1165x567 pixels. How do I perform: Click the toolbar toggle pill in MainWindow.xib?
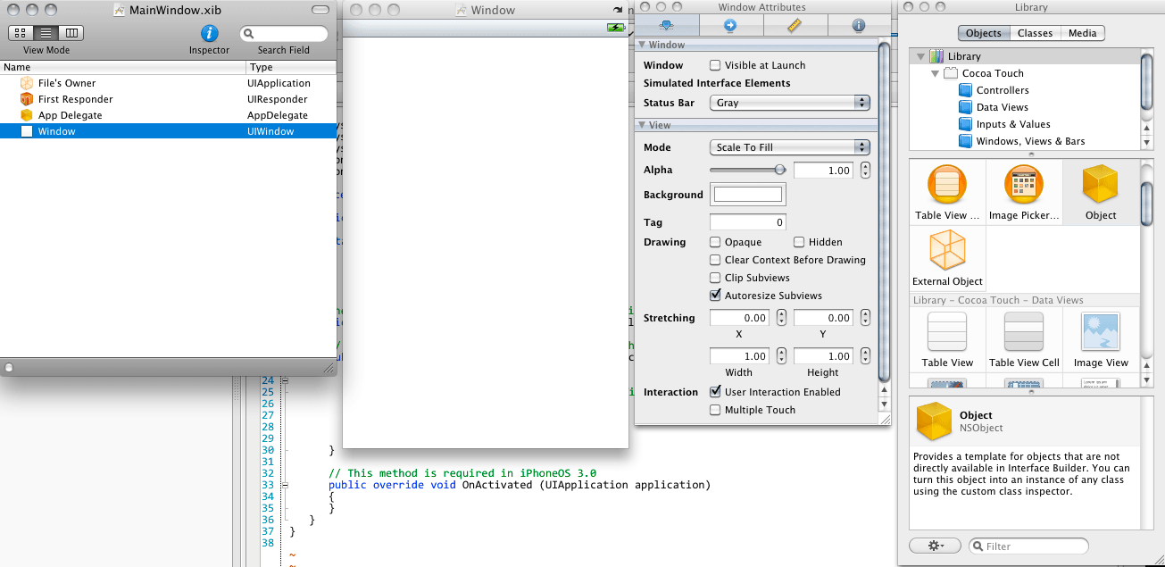pos(320,10)
